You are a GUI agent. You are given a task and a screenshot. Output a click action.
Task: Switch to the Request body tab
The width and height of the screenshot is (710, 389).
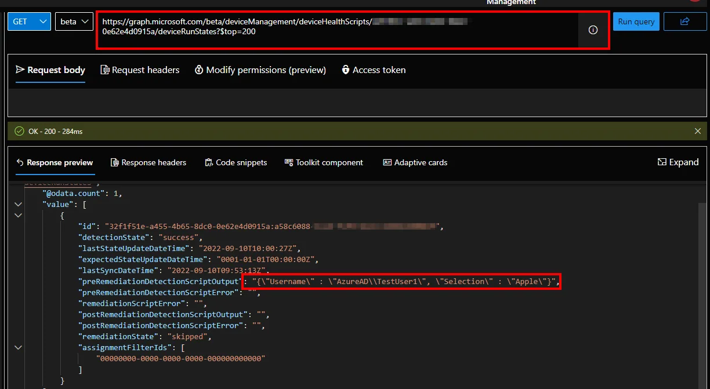point(50,70)
